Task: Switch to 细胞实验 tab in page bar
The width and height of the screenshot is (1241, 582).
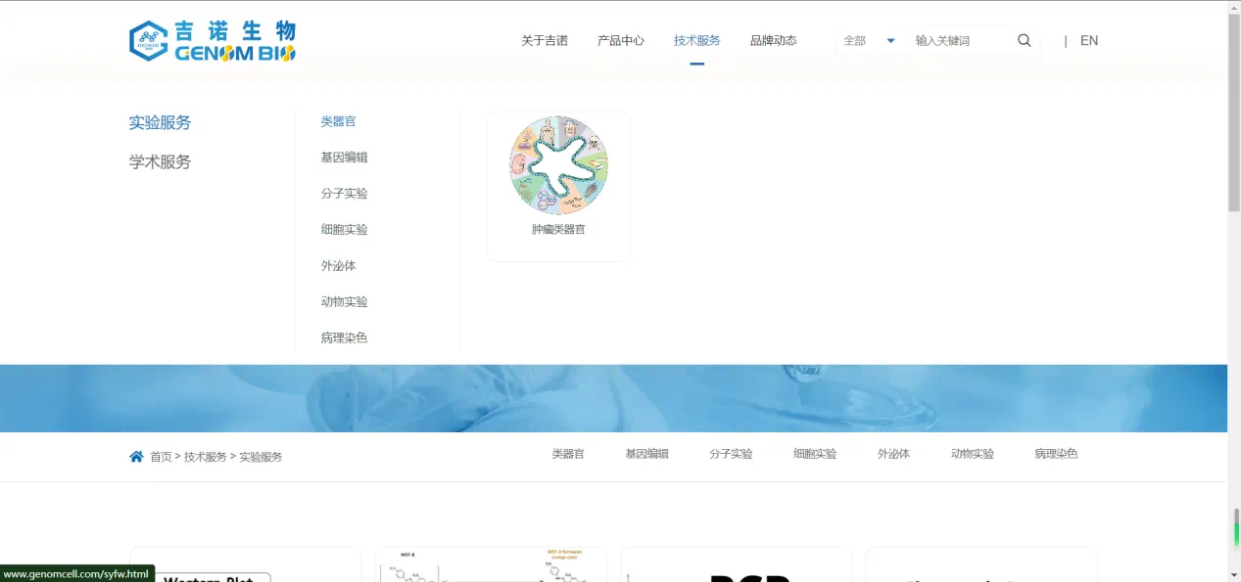Action: point(815,454)
